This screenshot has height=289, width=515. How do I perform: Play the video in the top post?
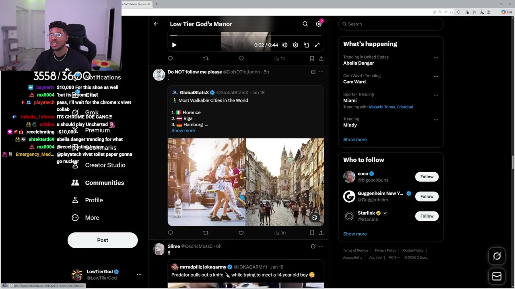click(x=174, y=45)
